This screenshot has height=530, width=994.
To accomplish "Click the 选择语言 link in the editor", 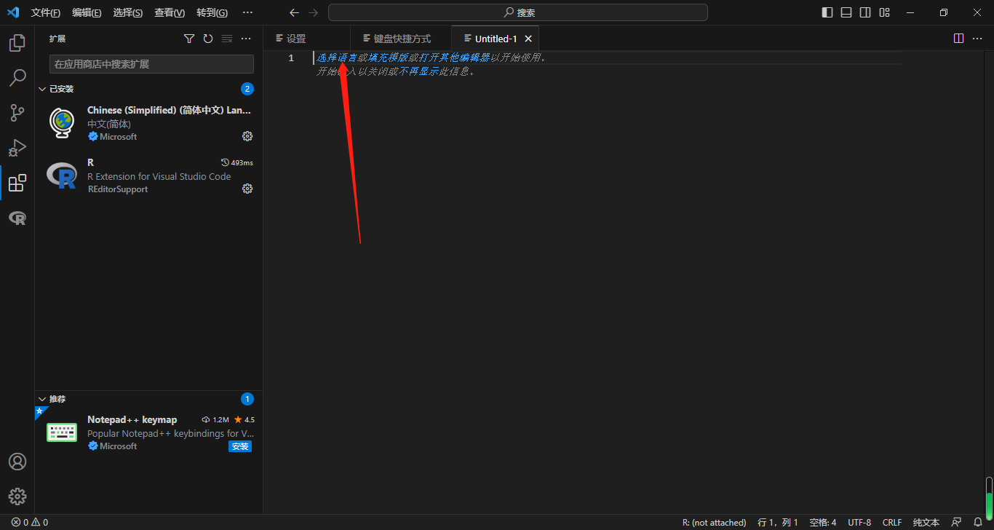I will (335, 57).
